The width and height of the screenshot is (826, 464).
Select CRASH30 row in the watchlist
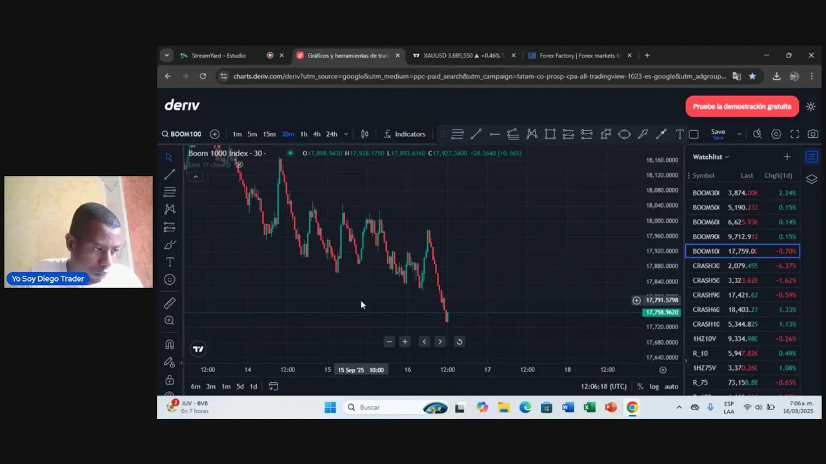[743, 266]
